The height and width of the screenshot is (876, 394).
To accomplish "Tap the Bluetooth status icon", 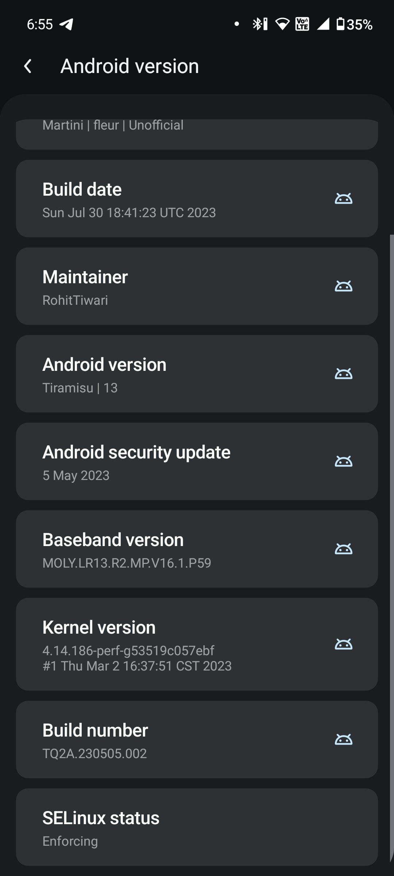I will (260, 24).
